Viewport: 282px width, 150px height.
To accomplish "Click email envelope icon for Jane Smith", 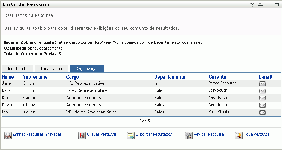I will [262, 84].
